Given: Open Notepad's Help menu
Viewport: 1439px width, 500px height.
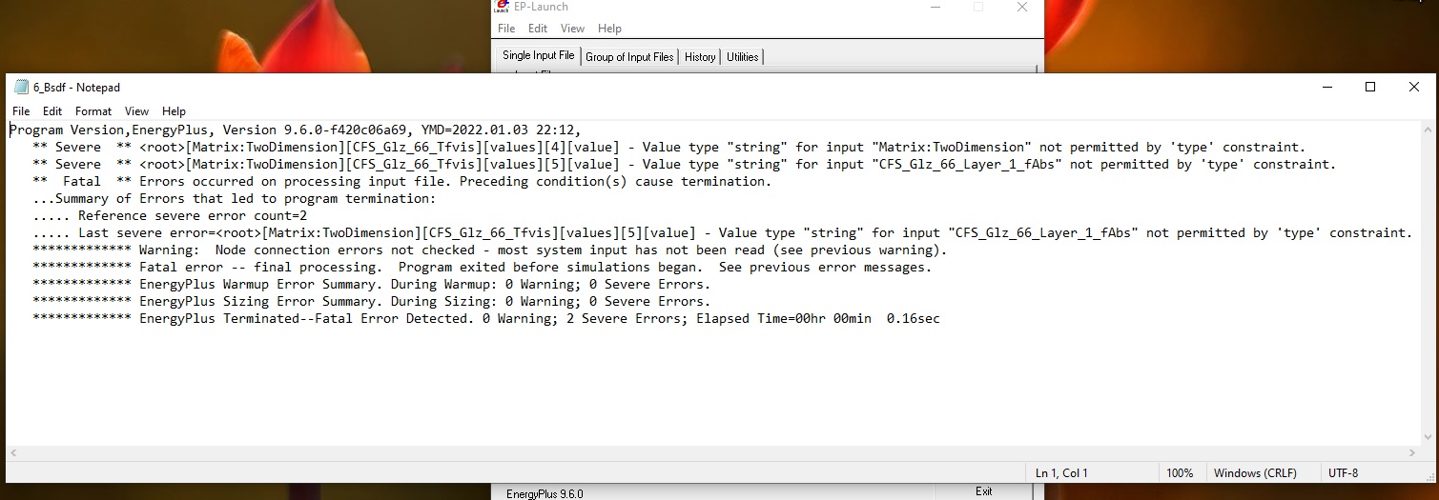Looking at the screenshot, I should [x=174, y=111].
